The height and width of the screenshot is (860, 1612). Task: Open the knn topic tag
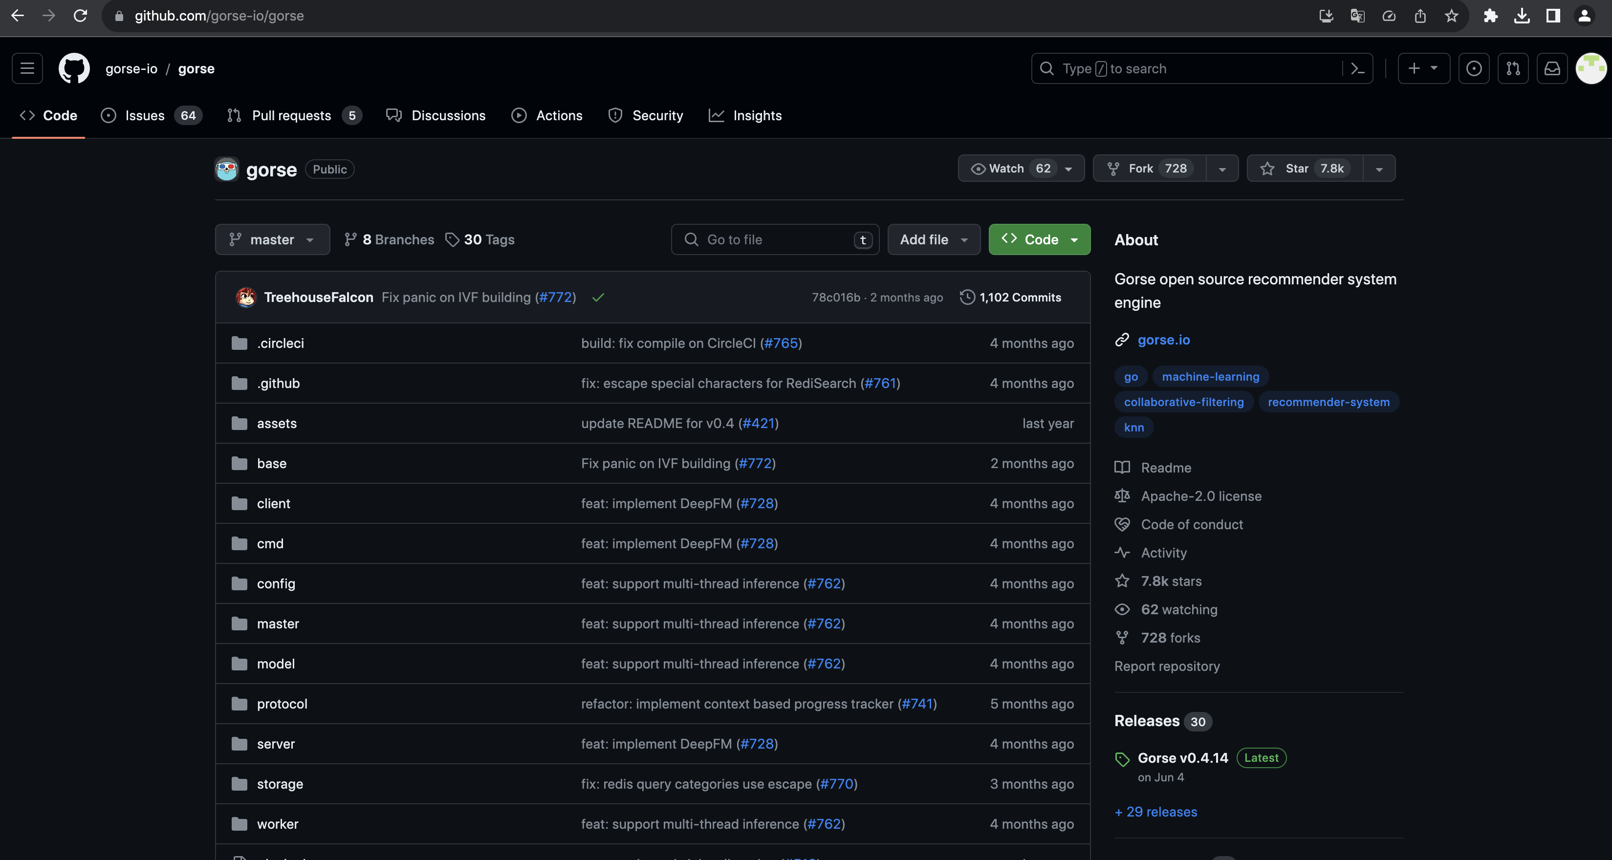coord(1133,427)
